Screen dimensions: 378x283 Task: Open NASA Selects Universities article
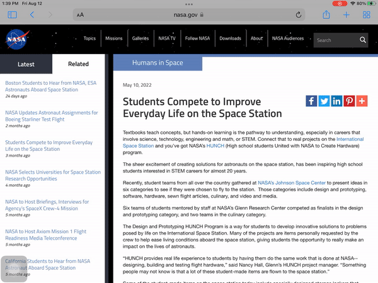pyautogui.click(x=53, y=175)
